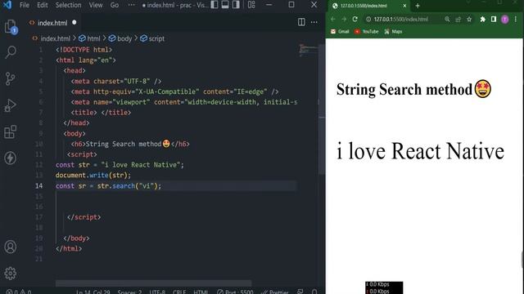Open browser profile avatar
524x294 pixels.
coord(504,20)
